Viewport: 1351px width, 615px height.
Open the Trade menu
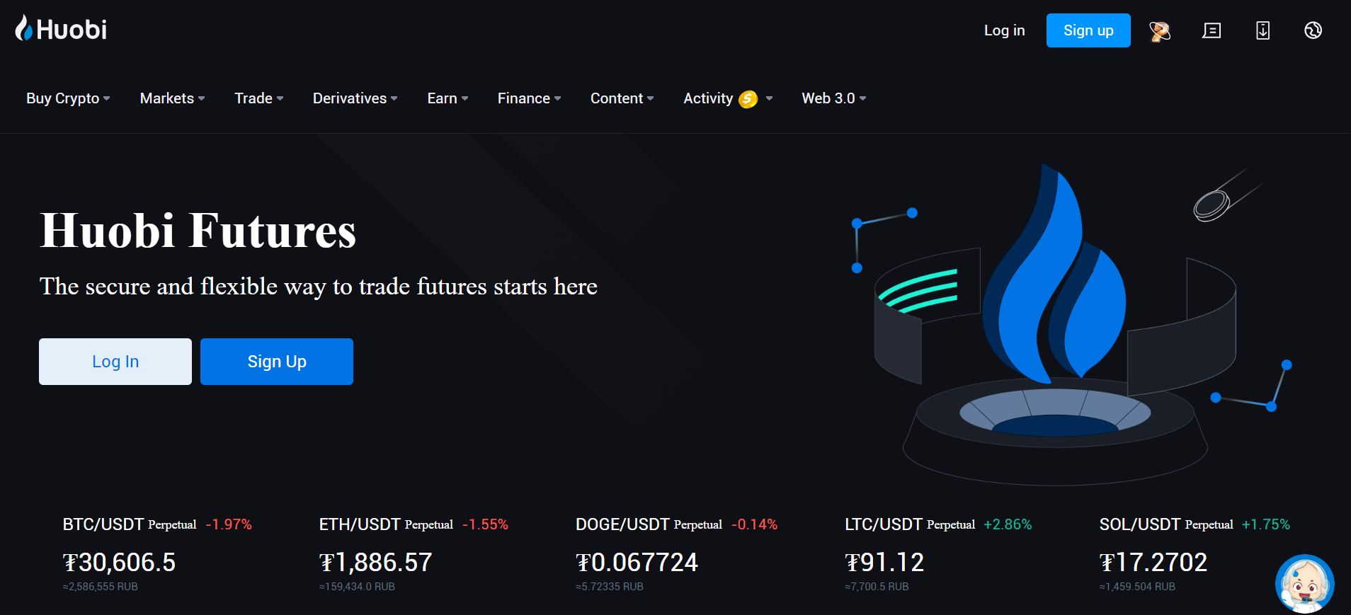(258, 98)
